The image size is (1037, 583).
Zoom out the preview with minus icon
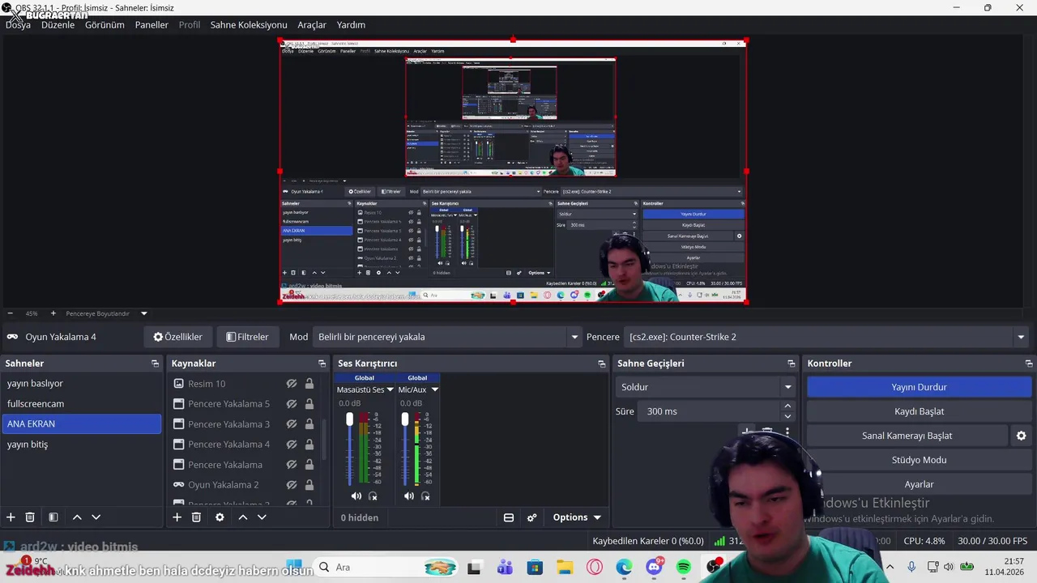[x=10, y=313]
